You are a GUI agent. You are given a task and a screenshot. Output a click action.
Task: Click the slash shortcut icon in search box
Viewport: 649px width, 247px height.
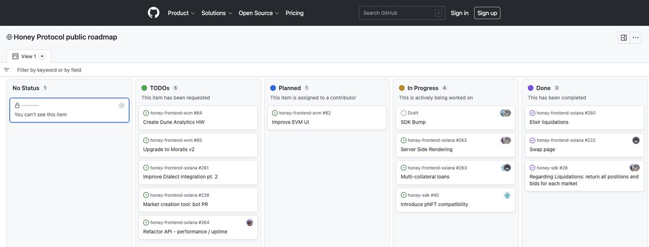point(438,13)
